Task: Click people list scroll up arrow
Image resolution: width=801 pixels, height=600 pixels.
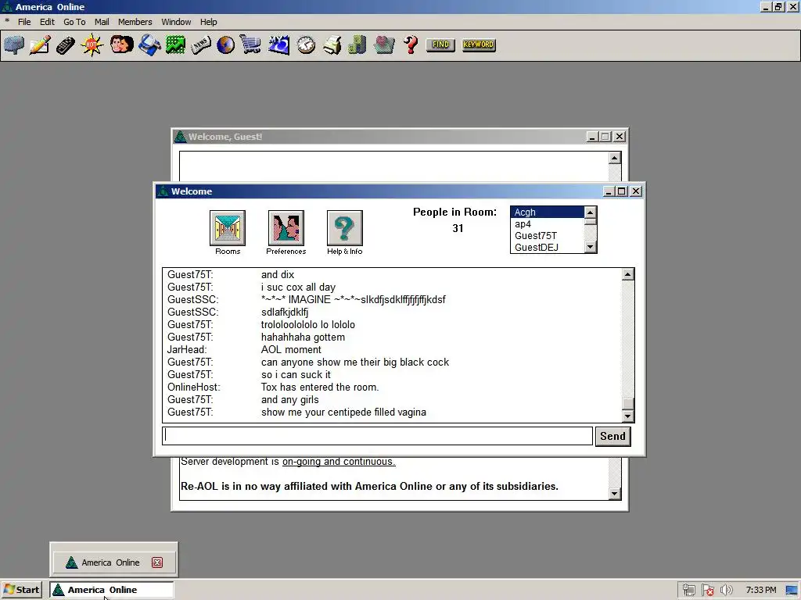Action: tap(590, 212)
